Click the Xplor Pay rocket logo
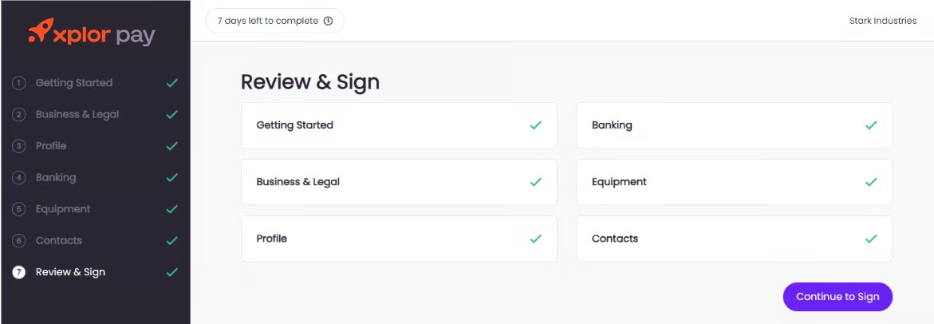Screen dimensions: 934x324 tap(40, 31)
